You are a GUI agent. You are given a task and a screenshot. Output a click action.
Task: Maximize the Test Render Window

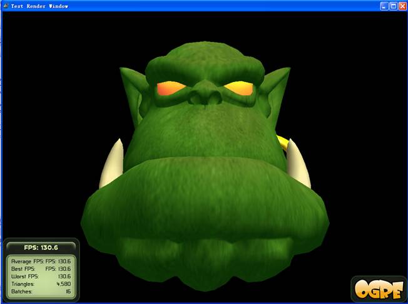point(394,6)
